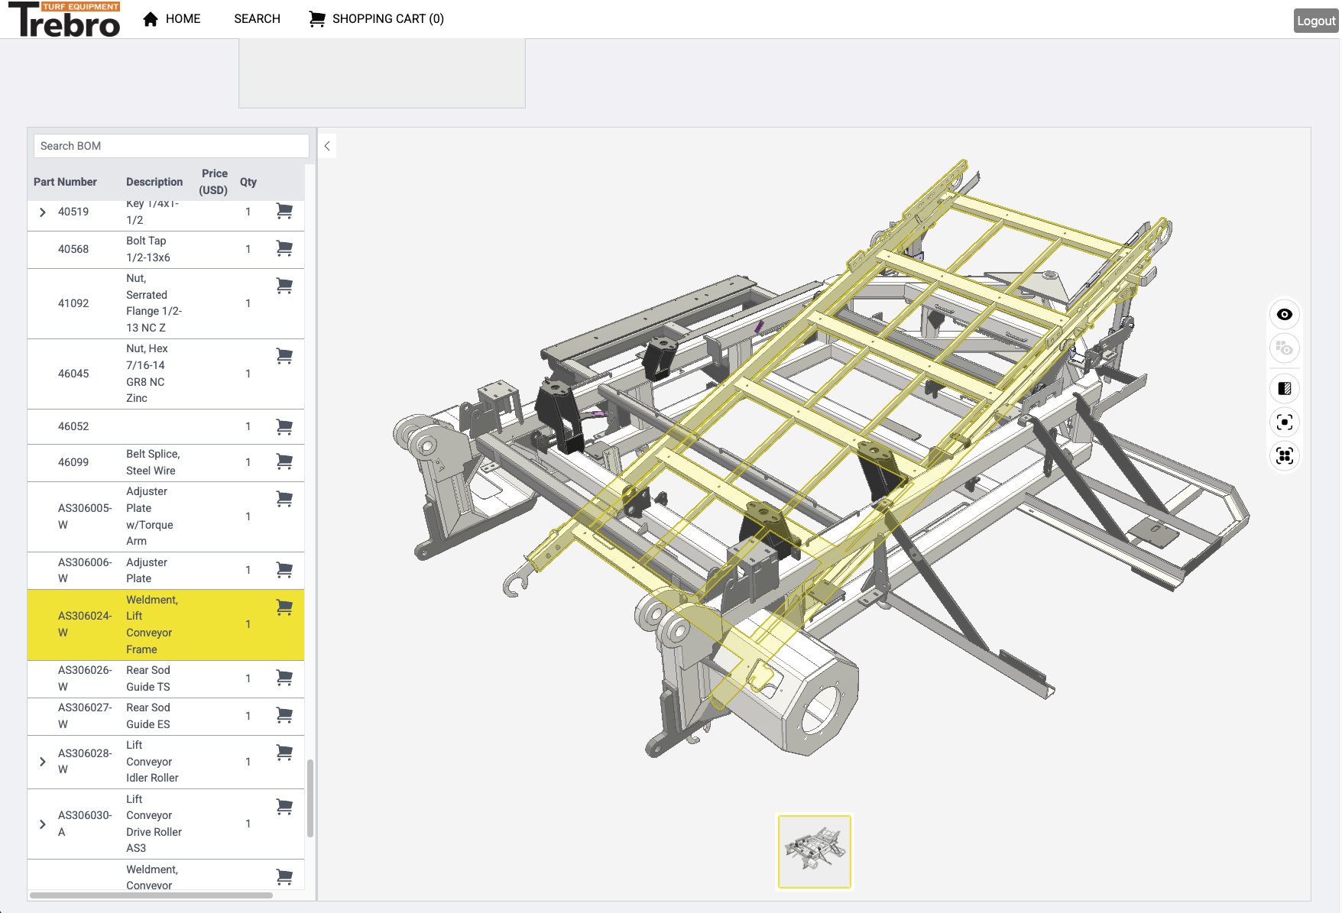Add Rear Sod Guide TS to cart
This screenshot has width=1342, height=913.
click(x=284, y=678)
